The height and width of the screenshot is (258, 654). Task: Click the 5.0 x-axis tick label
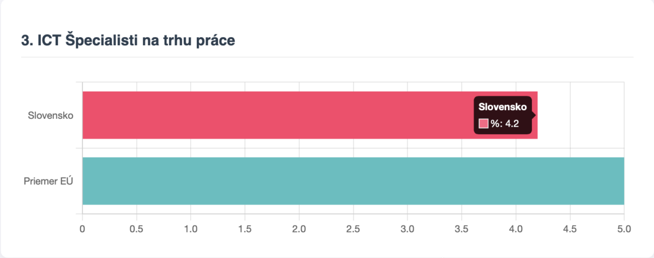pyautogui.click(x=623, y=229)
